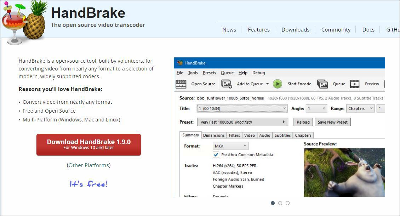Click the Queue stacked photos icon
400x216 pixels.
pos(322,84)
